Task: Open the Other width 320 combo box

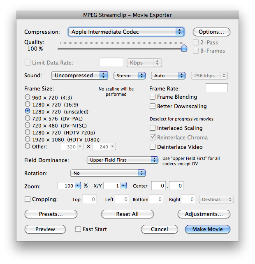Action: [72, 147]
